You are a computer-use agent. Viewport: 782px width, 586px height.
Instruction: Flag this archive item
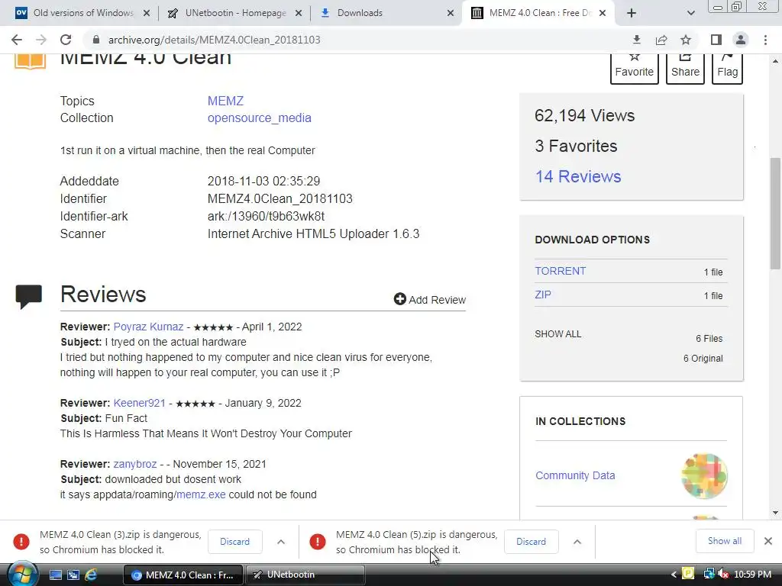pos(727,67)
